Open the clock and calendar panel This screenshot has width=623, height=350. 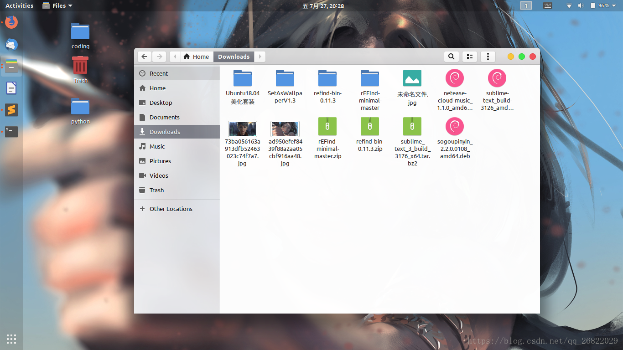point(323,6)
